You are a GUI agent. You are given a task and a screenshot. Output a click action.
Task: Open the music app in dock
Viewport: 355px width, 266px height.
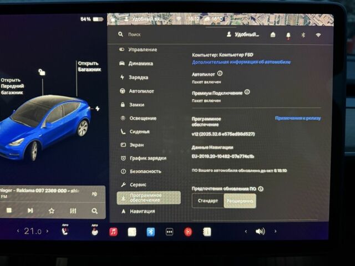(x=113, y=232)
